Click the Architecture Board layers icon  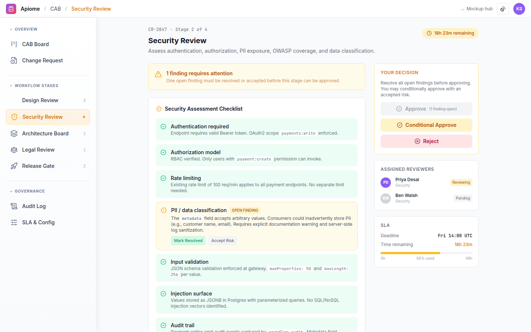pos(14,134)
